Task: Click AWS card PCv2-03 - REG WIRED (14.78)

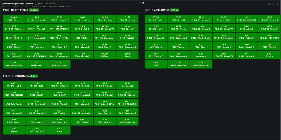Action: [x=37, y=55]
